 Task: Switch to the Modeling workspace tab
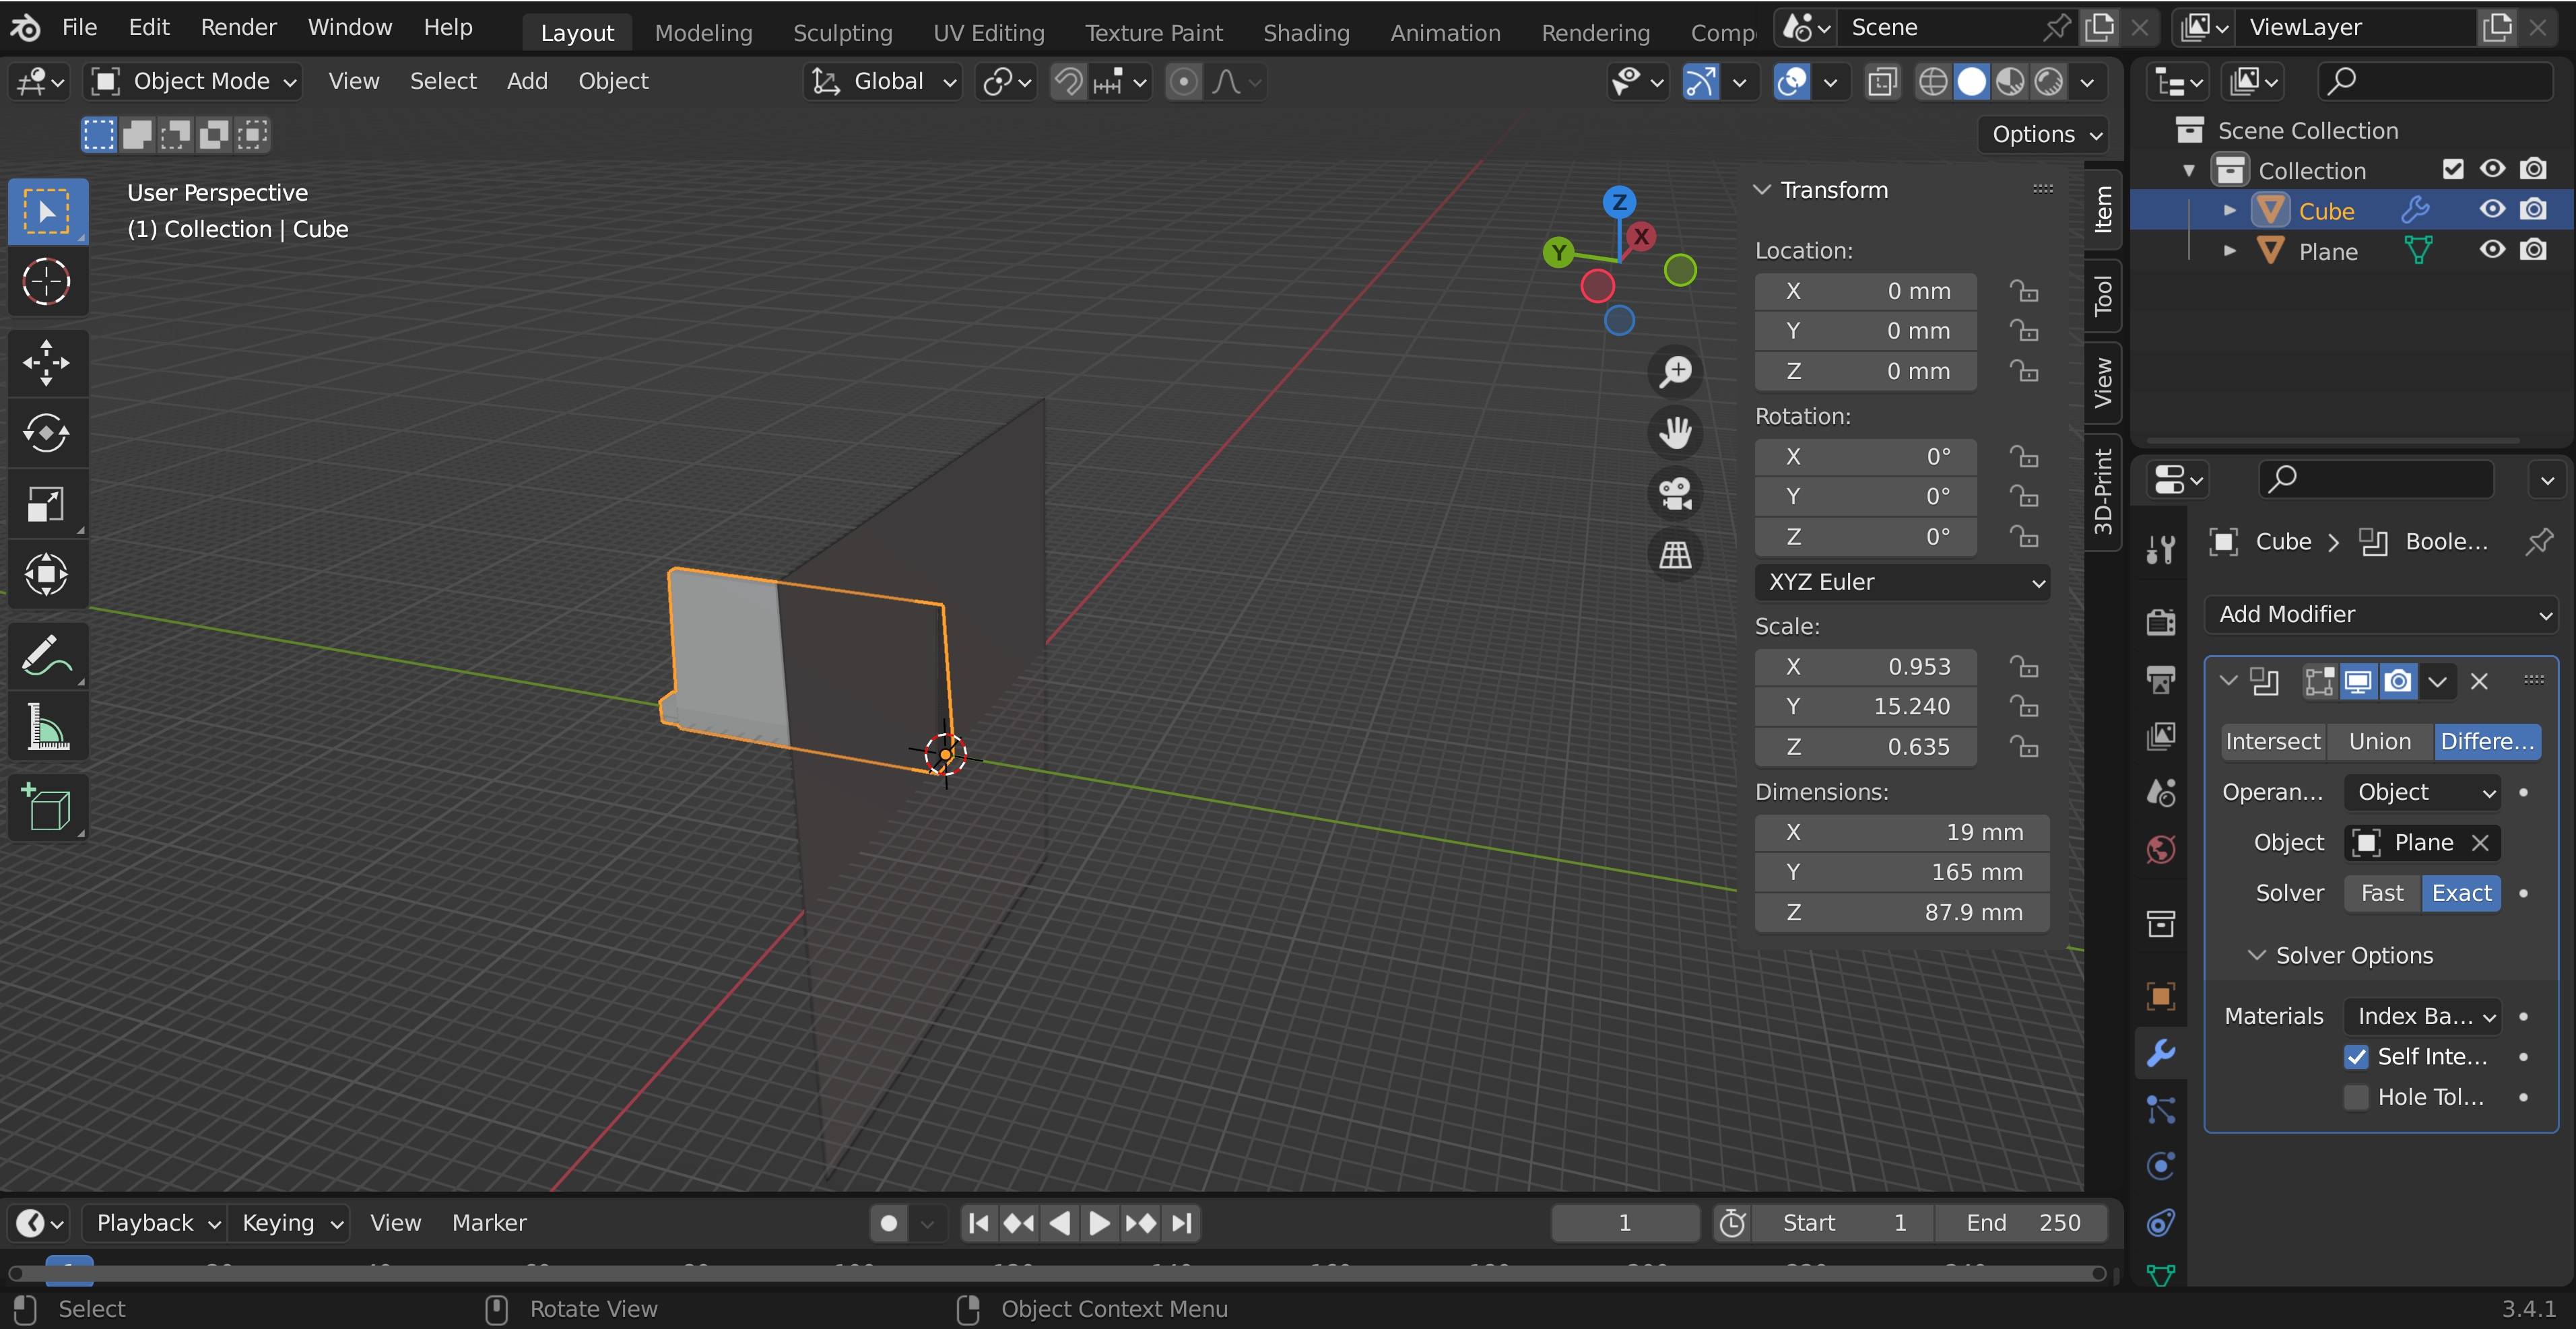click(703, 33)
